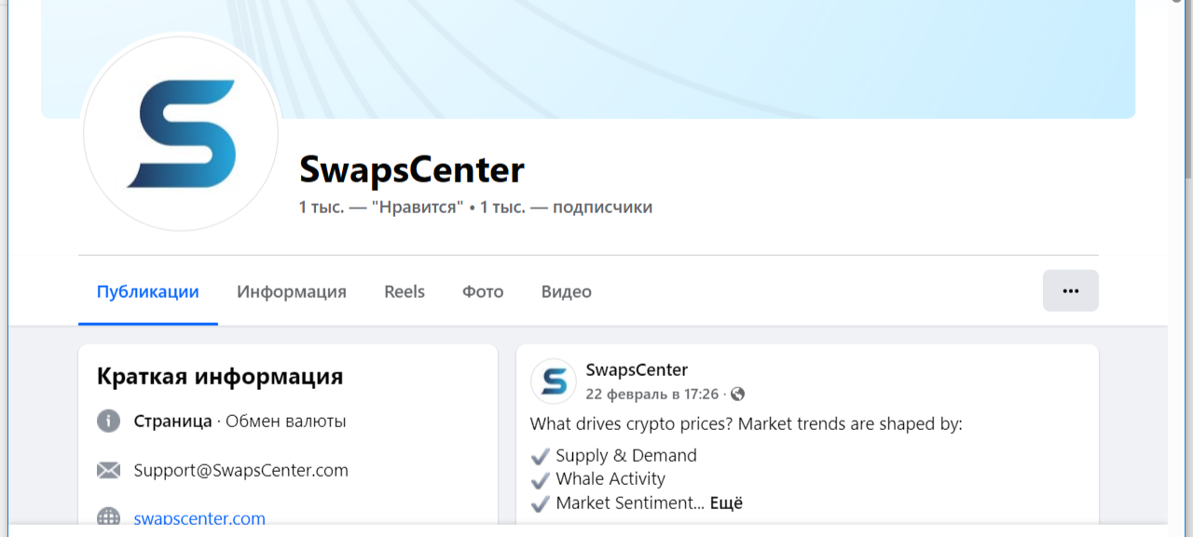Expand post text with Ещё
This screenshot has height=537, width=1193.
click(726, 503)
